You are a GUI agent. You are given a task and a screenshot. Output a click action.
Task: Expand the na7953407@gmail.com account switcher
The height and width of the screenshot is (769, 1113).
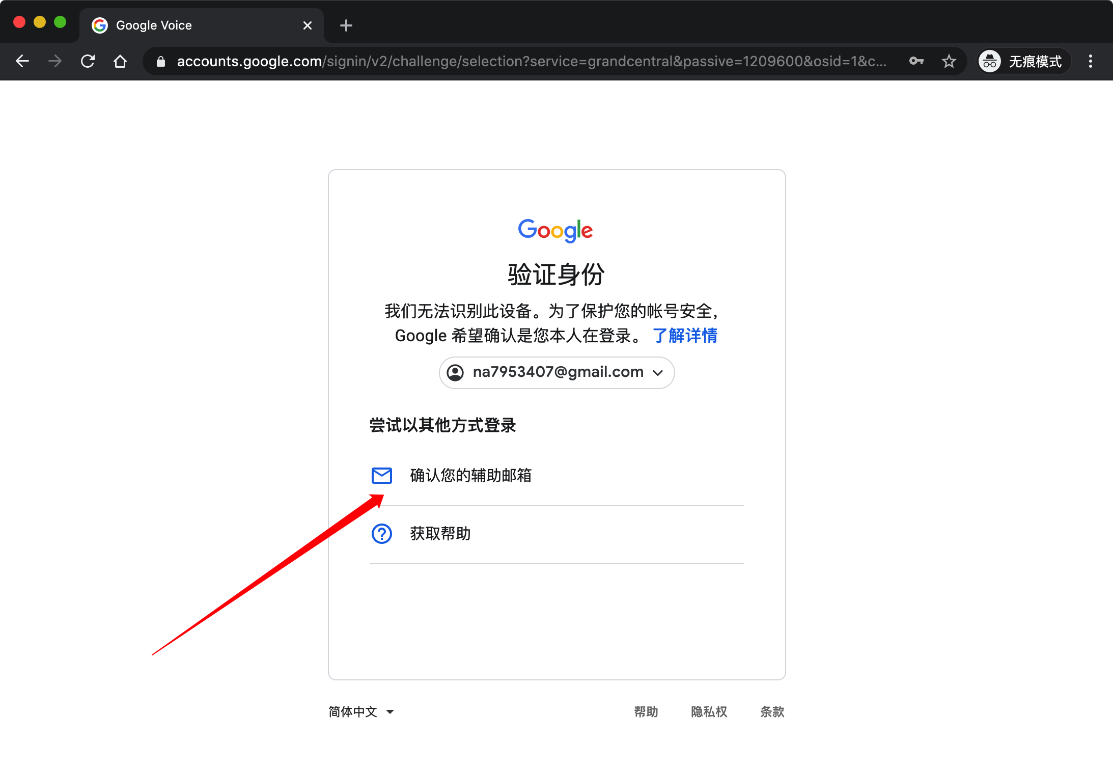tap(556, 373)
